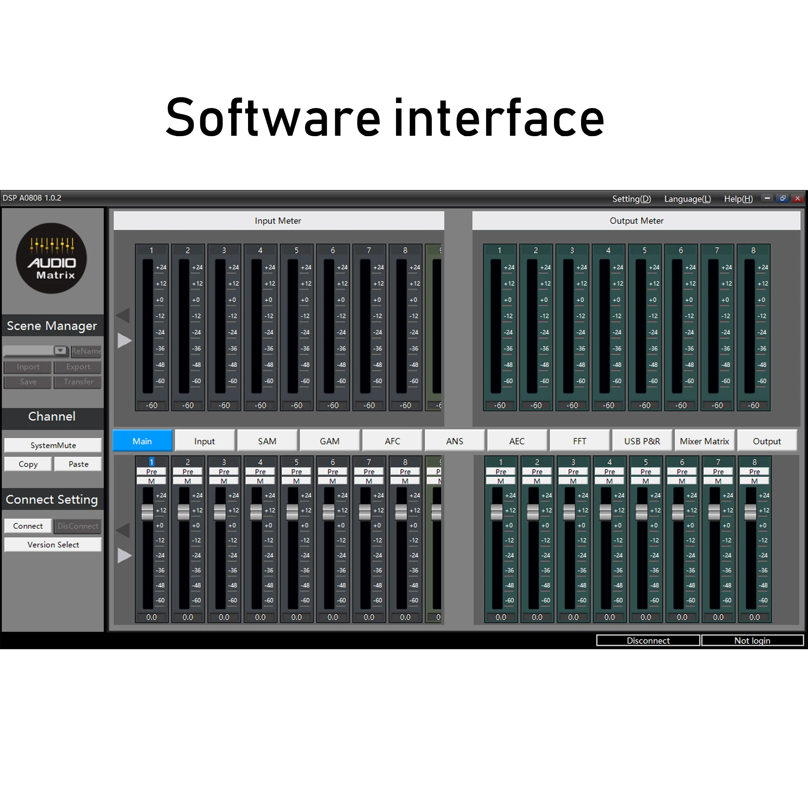
Task: Switch to the Mixer Matrix tab
Action: coord(704,441)
